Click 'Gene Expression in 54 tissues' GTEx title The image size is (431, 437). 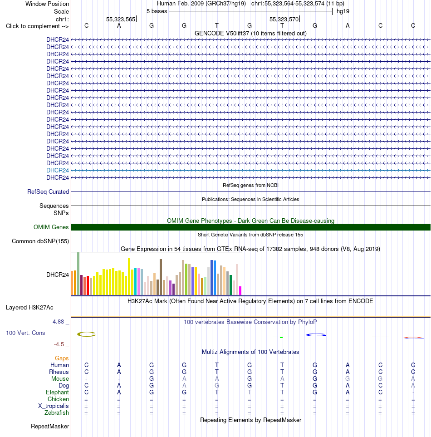(250, 249)
